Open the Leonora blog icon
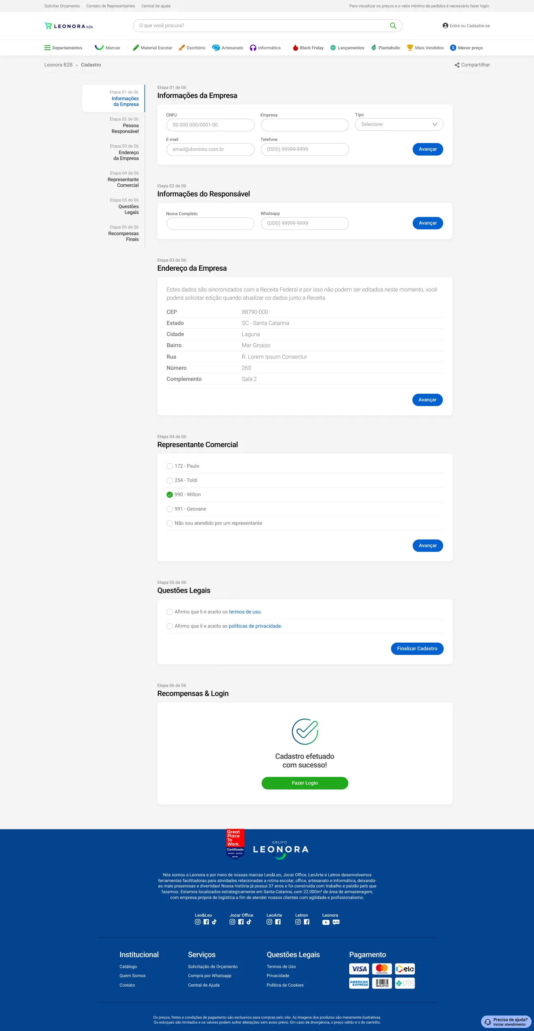This screenshot has width=534, height=1031. point(336,922)
